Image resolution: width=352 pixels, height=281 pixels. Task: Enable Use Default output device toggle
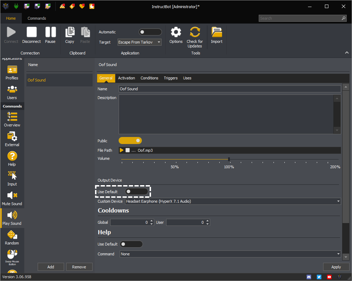[x=137, y=191]
